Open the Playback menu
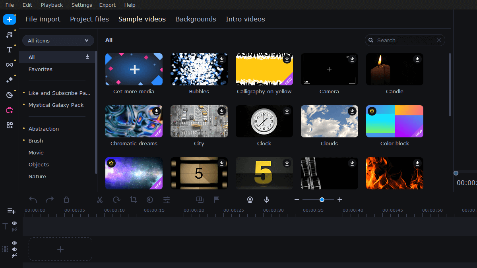Viewport: 477px width, 268px height. (x=52, y=5)
